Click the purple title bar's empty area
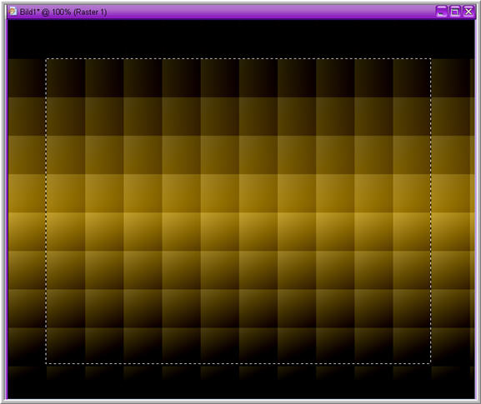 pos(270,12)
